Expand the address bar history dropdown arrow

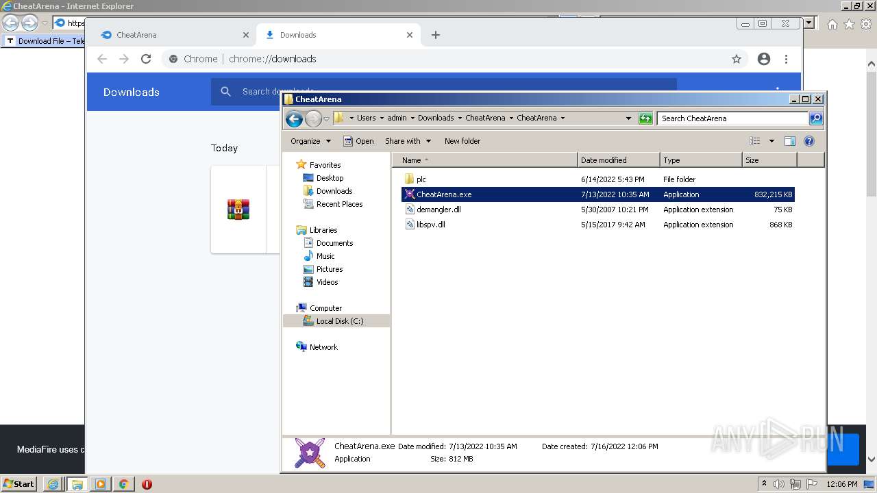(628, 118)
